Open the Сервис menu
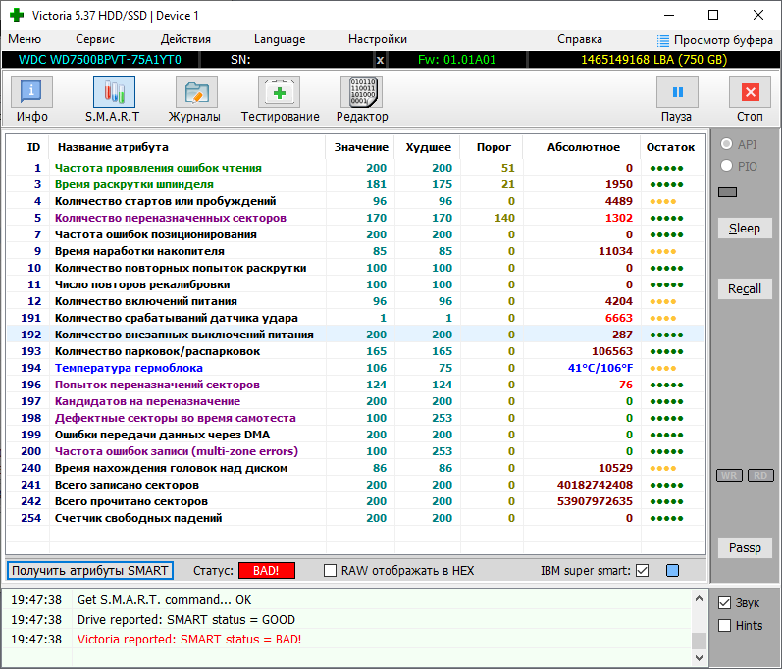This screenshot has width=782, height=669. click(x=95, y=39)
